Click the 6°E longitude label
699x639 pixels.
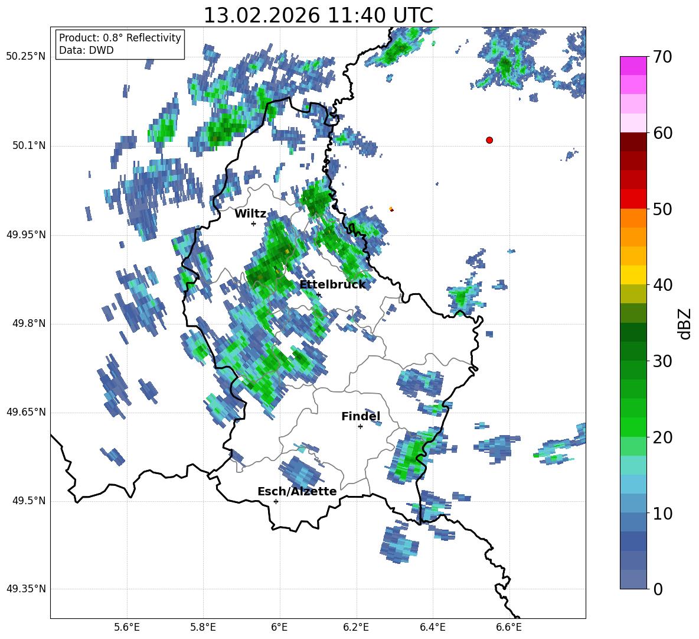click(279, 627)
